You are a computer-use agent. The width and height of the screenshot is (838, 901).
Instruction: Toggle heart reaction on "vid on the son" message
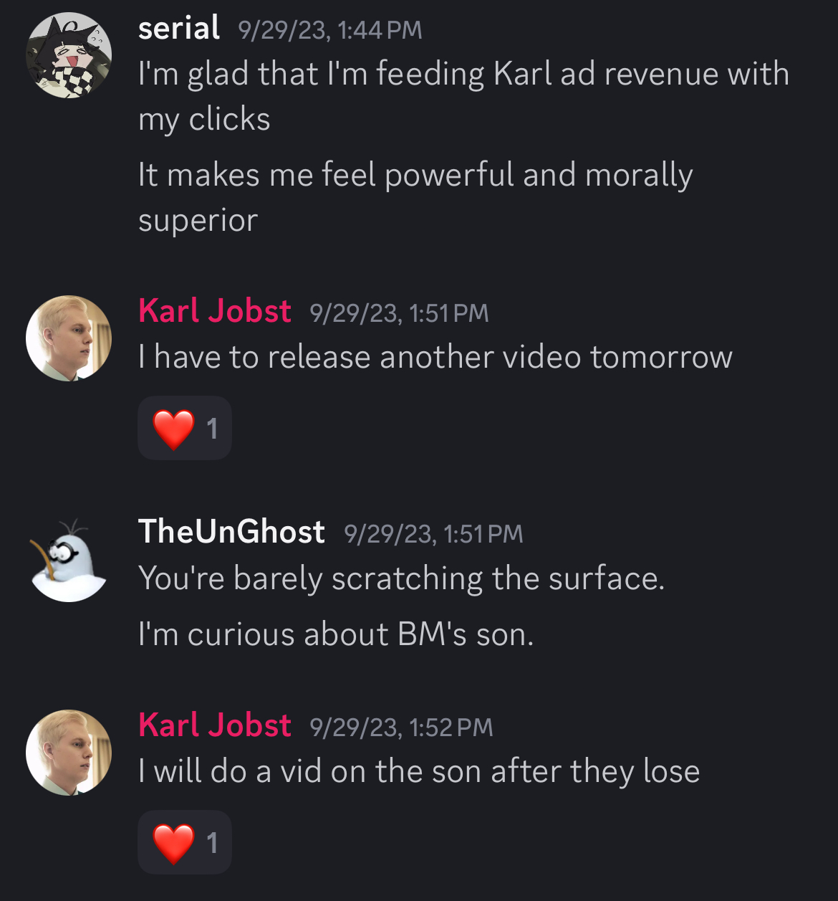coord(185,843)
